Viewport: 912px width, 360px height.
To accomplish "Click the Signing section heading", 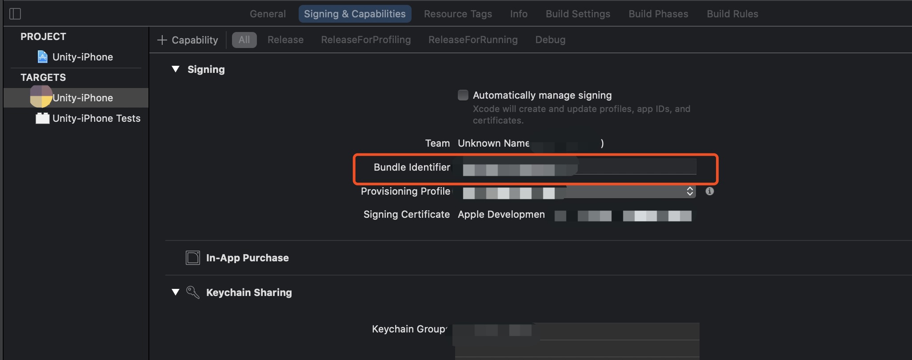I will point(206,69).
